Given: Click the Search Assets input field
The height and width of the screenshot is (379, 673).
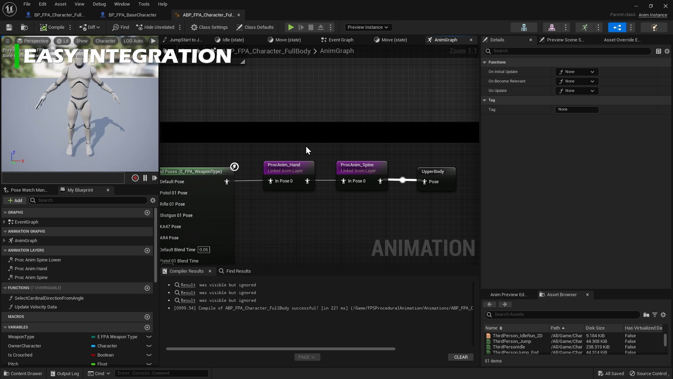Looking at the screenshot, I should click(561, 314).
